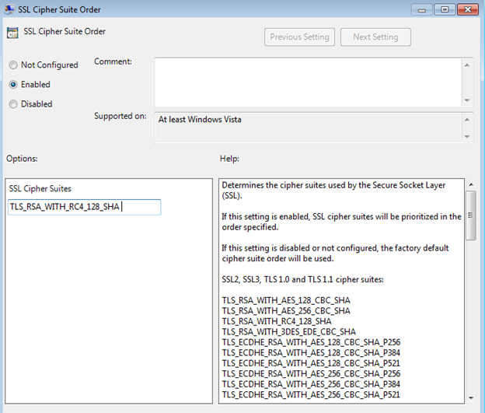The height and width of the screenshot is (413, 485).
Task: Click the title bar policy icon
Action: [9, 9]
